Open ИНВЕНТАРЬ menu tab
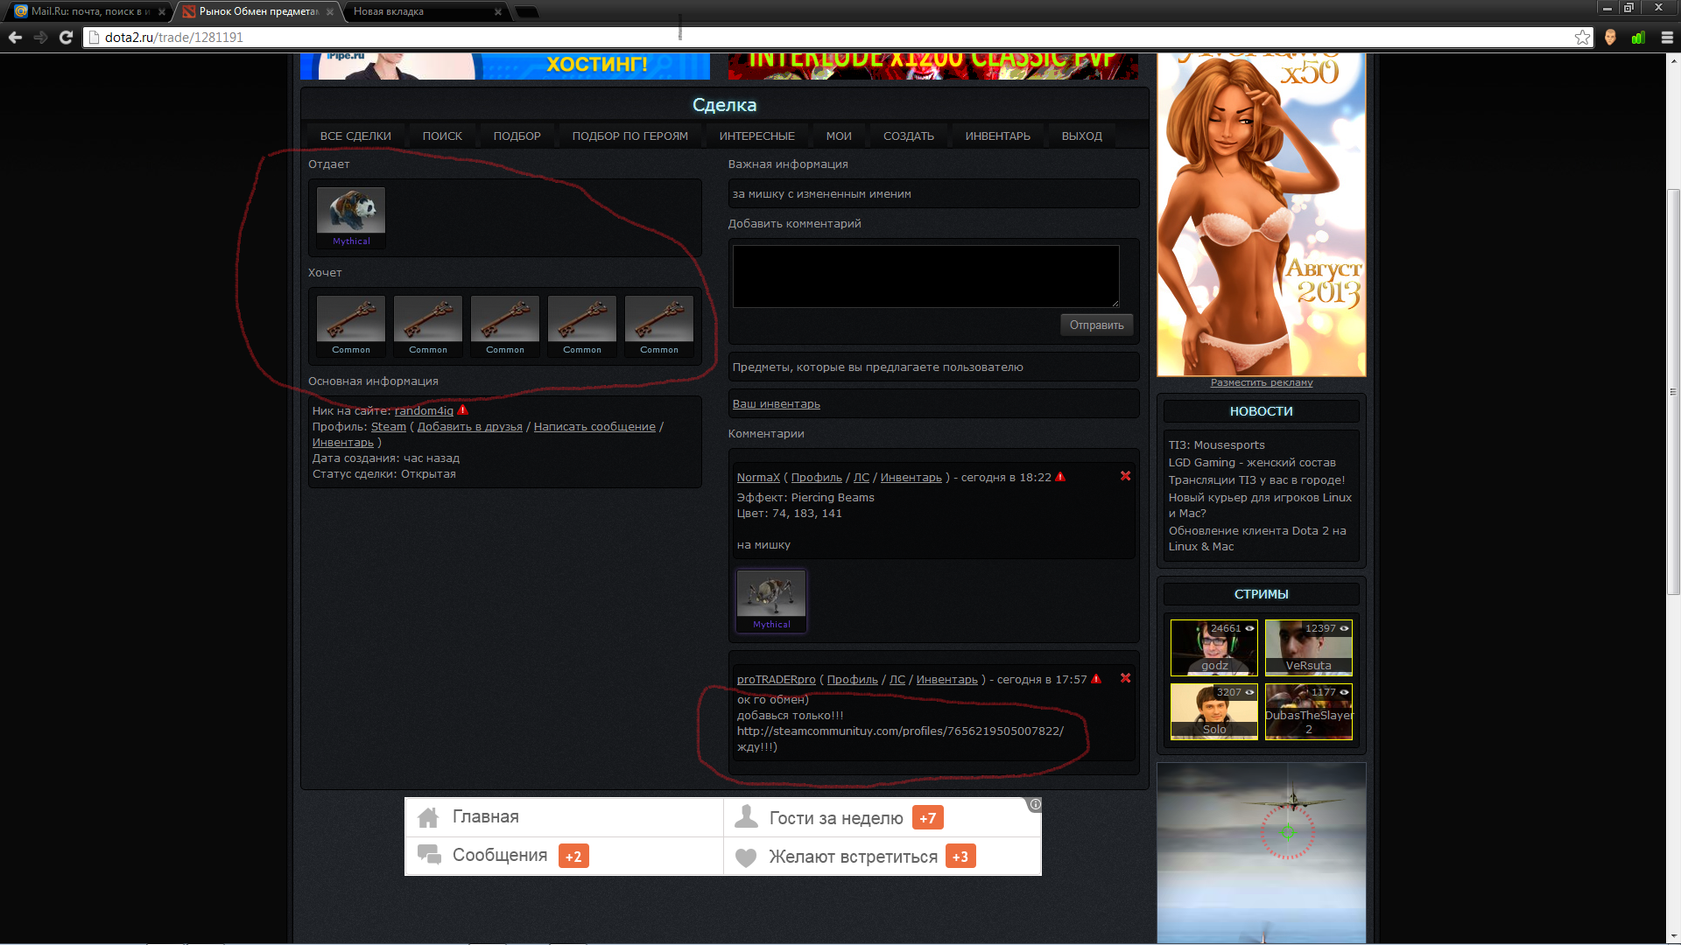The height and width of the screenshot is (945, 1681). click(997, 136)
